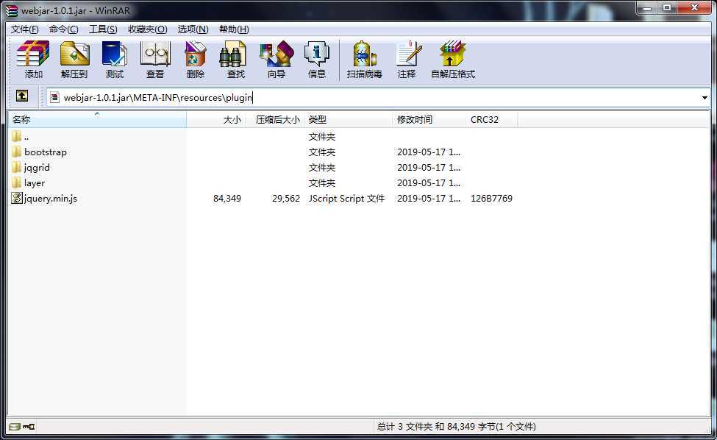Screen dimensions: 717x440
Task: Open the Tools (工具) menu
Action: (x=103, y=29)
